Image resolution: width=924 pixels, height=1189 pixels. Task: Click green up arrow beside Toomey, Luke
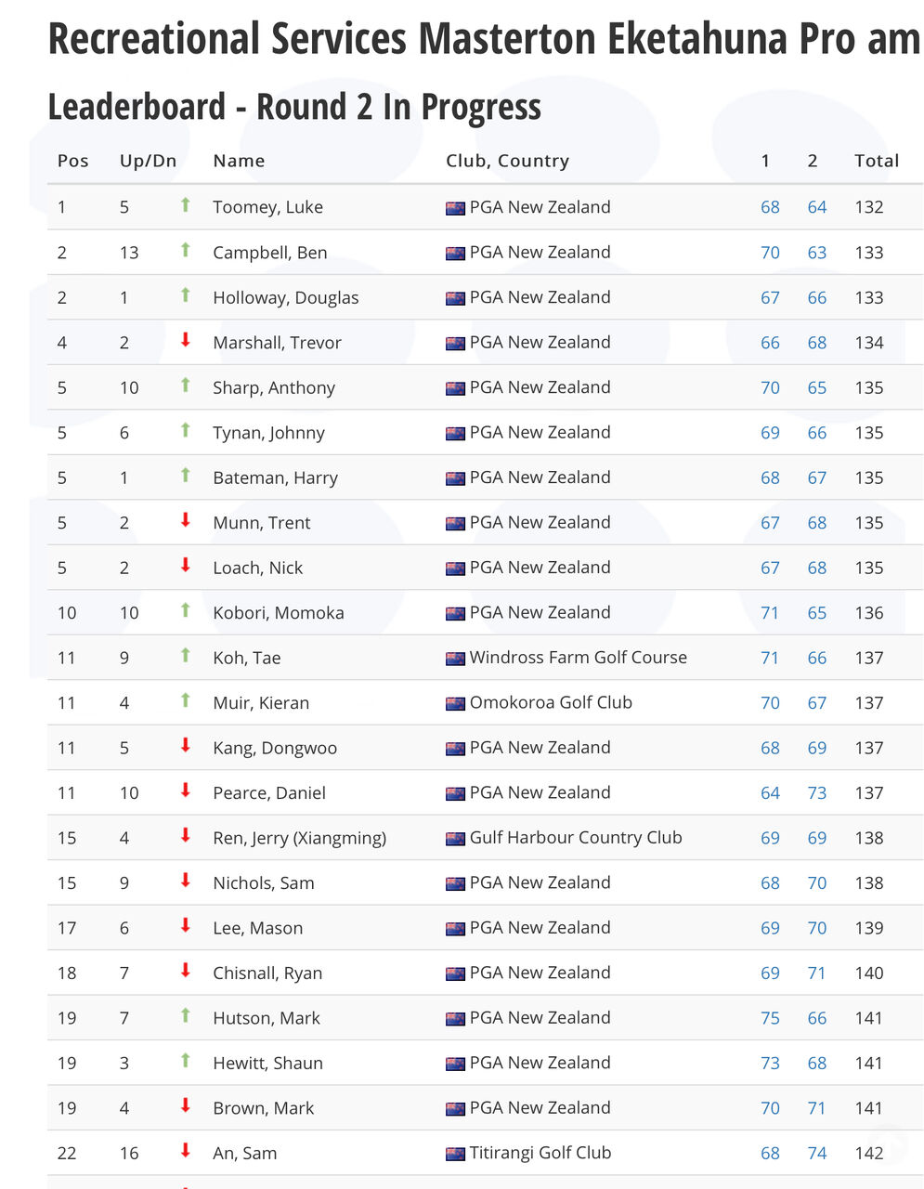click(186, 205)
